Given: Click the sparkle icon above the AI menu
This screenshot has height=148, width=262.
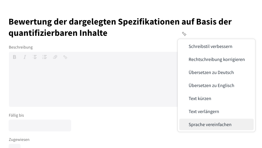Looking at the screenshot, I should click(x=184, y=34).
